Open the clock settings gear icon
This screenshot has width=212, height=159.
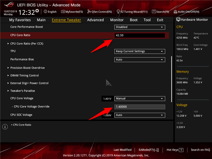[x=37, y=11]
